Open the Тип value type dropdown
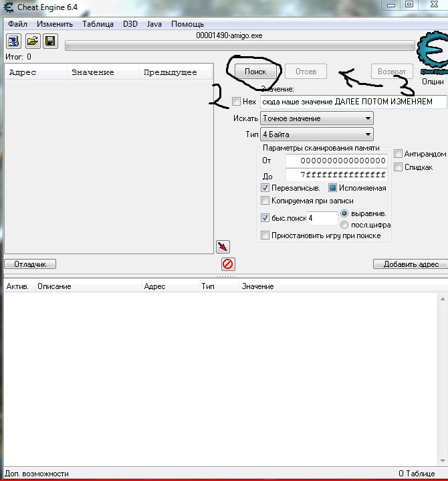Screen dimensions: 448x481 317,134
